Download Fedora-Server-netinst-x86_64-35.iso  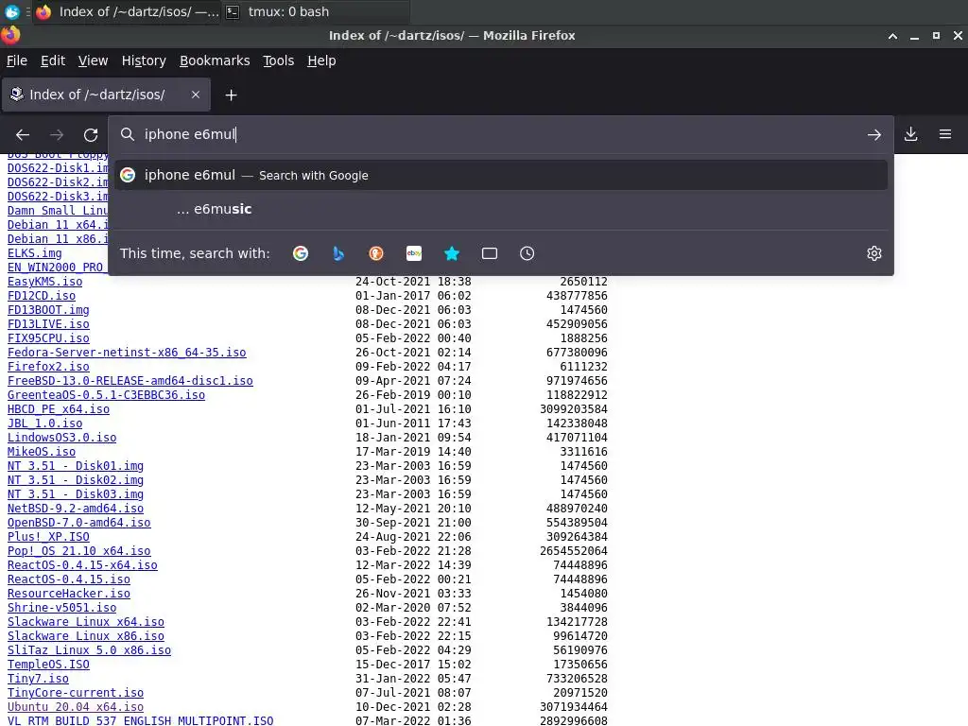127,353
